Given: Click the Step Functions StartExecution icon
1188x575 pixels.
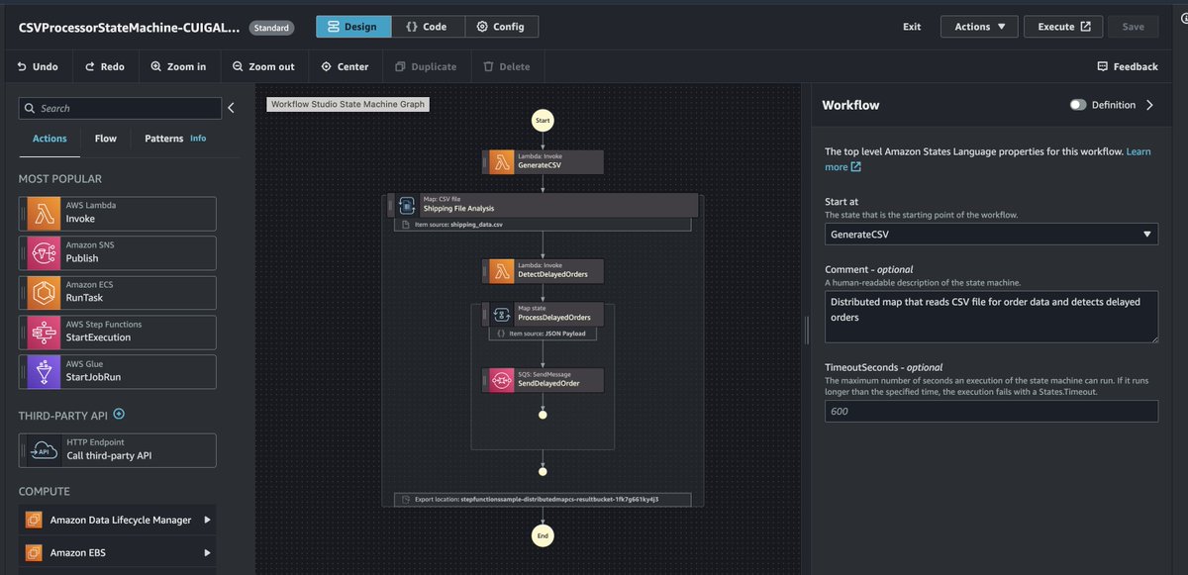Looking at the screenshot, I should [x=44, y=333].
